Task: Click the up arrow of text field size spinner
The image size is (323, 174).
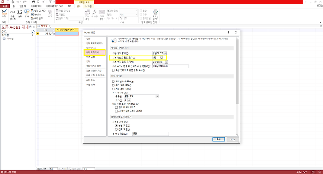Action: pos(161,57)
